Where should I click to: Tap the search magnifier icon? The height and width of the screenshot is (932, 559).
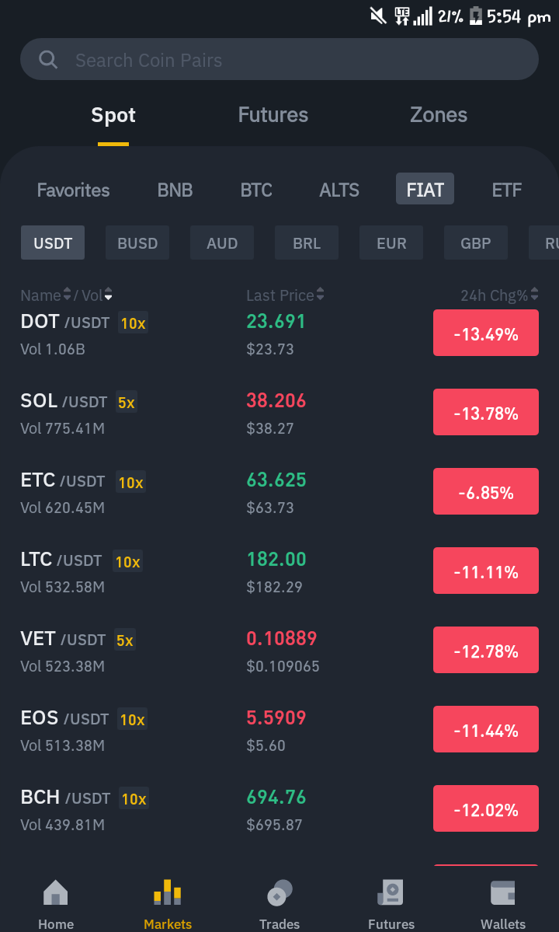pyautogui.click(x=47, y=59)
